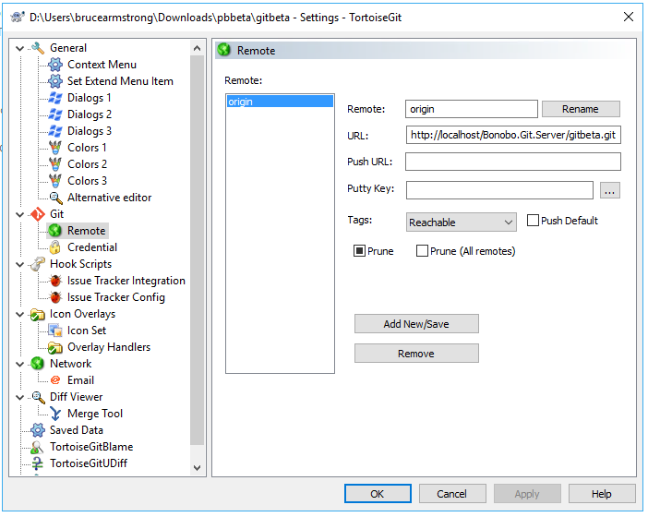Click the Push URL input field
This screenshot has width=648, height=517.
coord(513,162)
